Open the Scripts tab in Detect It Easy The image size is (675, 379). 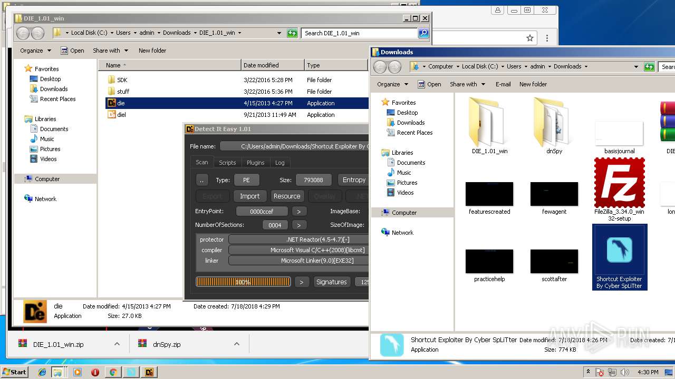coord(227,163)
